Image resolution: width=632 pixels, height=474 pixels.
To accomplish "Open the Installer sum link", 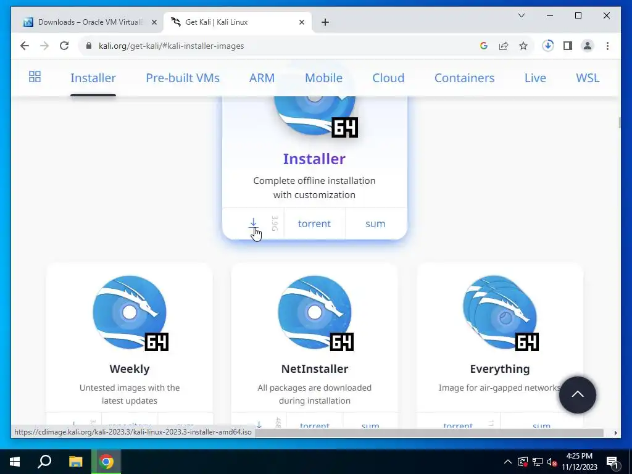I will (375, 223).
